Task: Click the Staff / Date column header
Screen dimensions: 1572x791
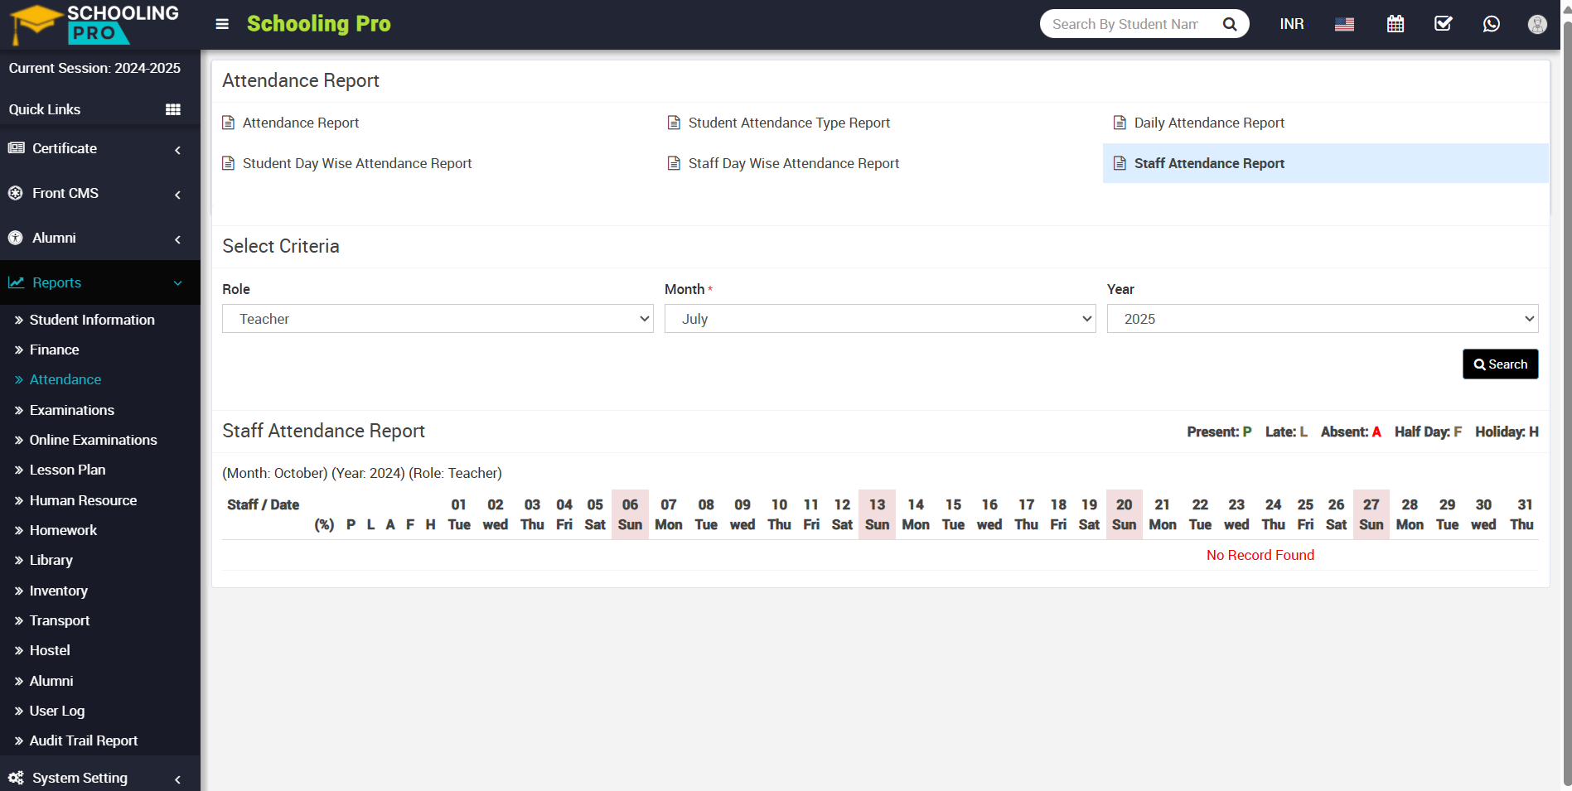Action: click(x=263, y=504)
